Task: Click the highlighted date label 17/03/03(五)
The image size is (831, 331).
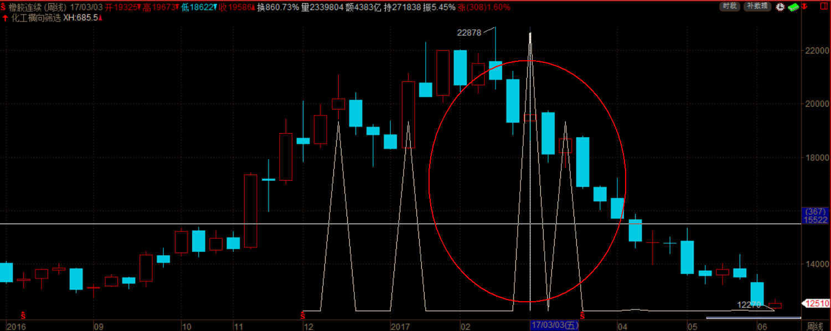Action: pos(555,326)
